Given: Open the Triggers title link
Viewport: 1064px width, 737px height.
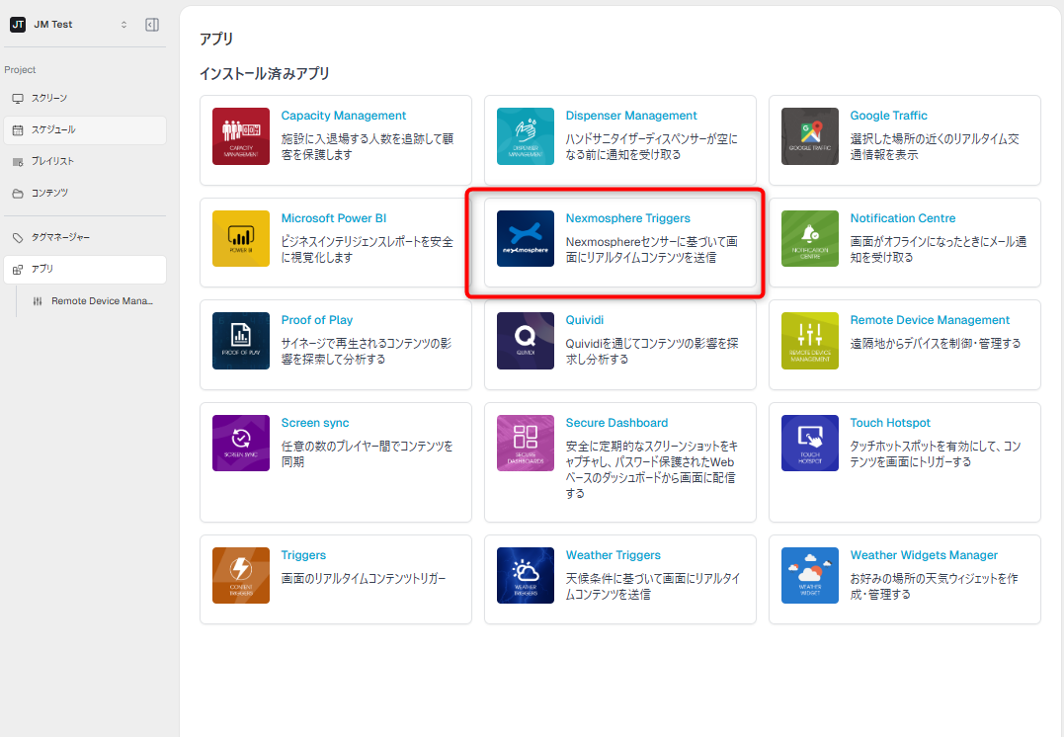Looking at the screenshot, I should [303, 555].
